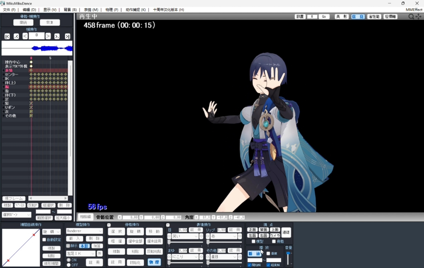Previous other morph (<<) next to 星目

tap(208, 257)
